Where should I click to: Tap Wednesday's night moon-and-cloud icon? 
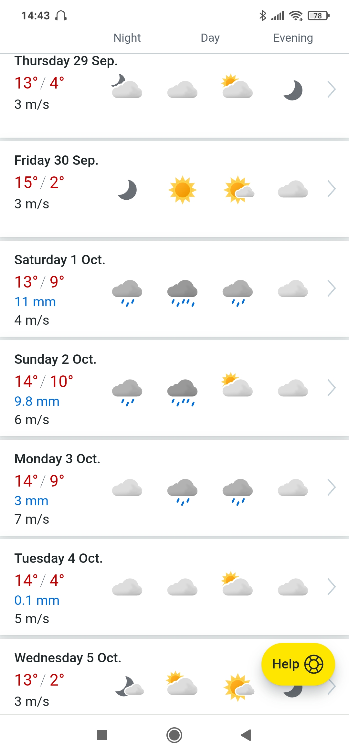click(129, 686)
